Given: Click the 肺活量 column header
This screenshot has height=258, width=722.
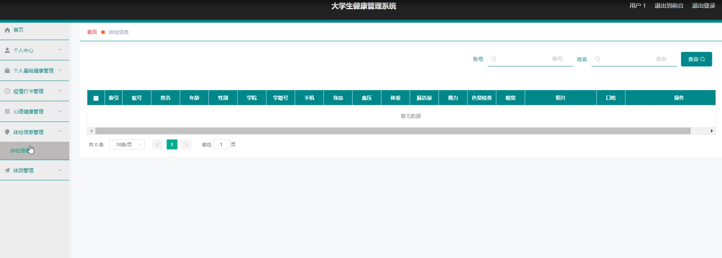Looking at the screenshot, I should coord(424,98).
